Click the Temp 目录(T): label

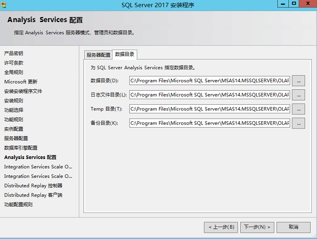pyautogui.click(x=107, y=109)
